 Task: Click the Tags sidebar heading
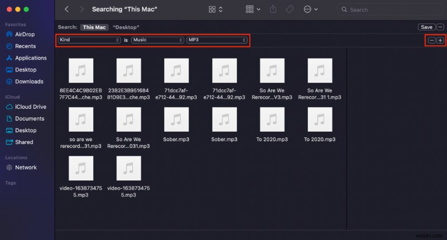(x=11, y=183)
